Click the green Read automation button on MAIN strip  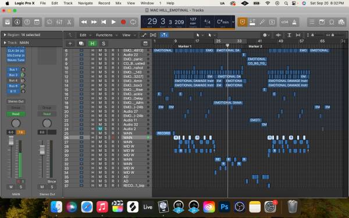pyautogui.click(x=16, y=114)
